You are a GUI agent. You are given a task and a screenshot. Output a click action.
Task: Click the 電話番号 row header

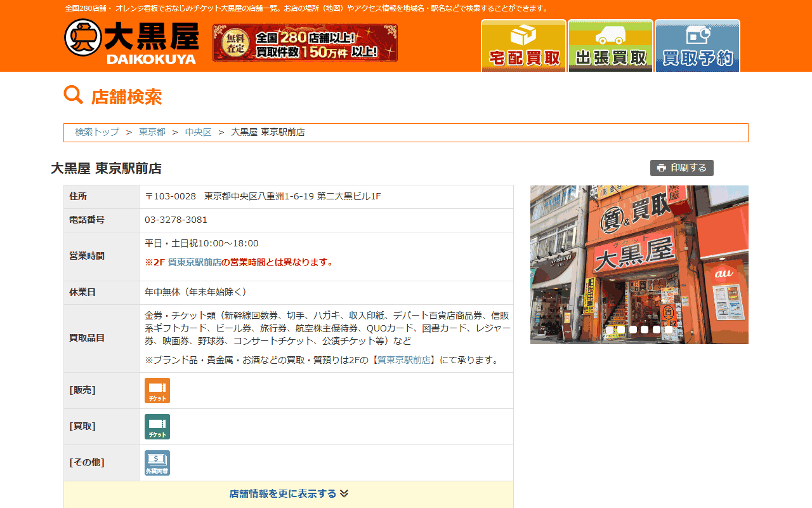click(x=101, y=220)
